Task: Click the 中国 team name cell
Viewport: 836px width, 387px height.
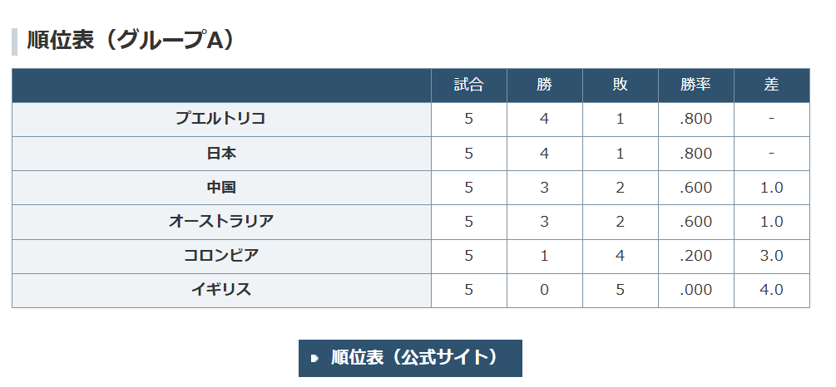Action: pos(220,187)
